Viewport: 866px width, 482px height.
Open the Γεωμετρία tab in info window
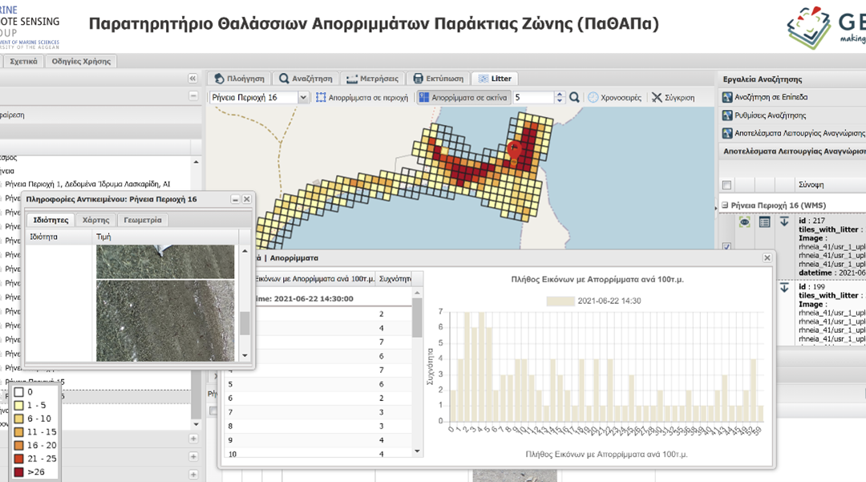tap(143, 220)
